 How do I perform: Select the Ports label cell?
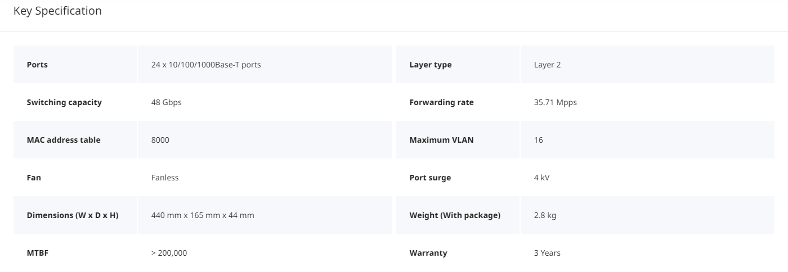[x=75, y=65]
